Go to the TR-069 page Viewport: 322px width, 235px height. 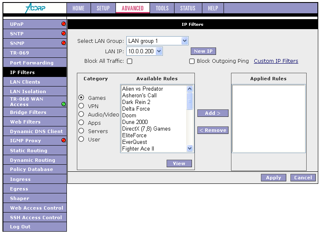(x=35, y=53)
